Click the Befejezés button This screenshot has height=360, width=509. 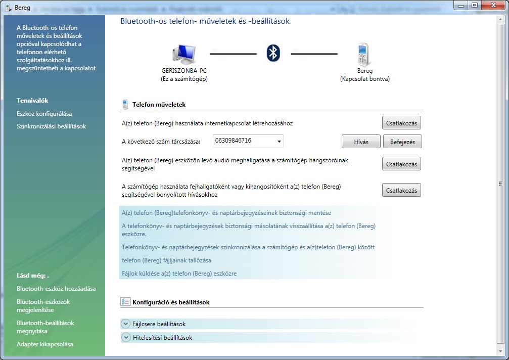click(402, 142)
